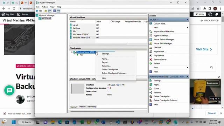This screenshot has height=126, width=224.
Task: Click the green chat bubble button
Action: pyautogui.click(x=9, y=90)
